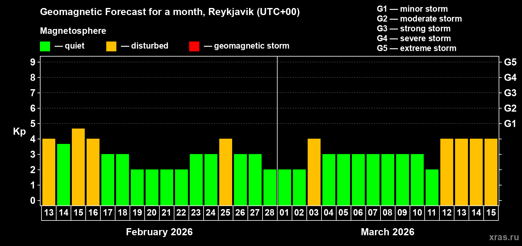Click the March 11 green bar
The width and height of the screenshot is (522, 246).
(432, 187)
